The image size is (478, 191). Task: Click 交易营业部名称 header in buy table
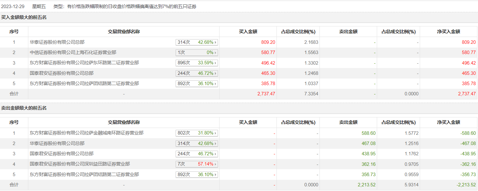coord(124,32)
